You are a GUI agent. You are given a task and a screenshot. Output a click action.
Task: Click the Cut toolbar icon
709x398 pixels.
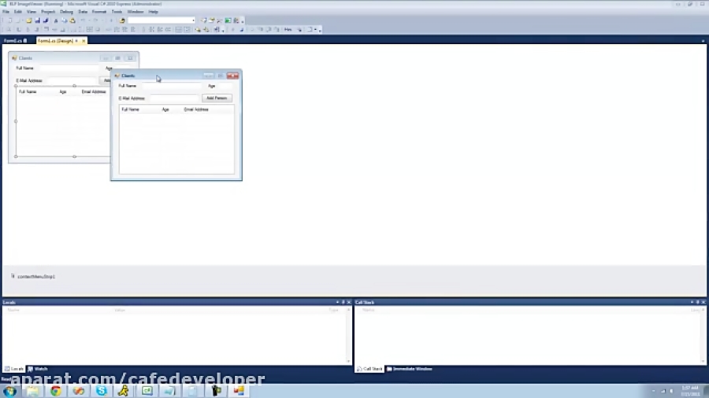click(56, 20)
